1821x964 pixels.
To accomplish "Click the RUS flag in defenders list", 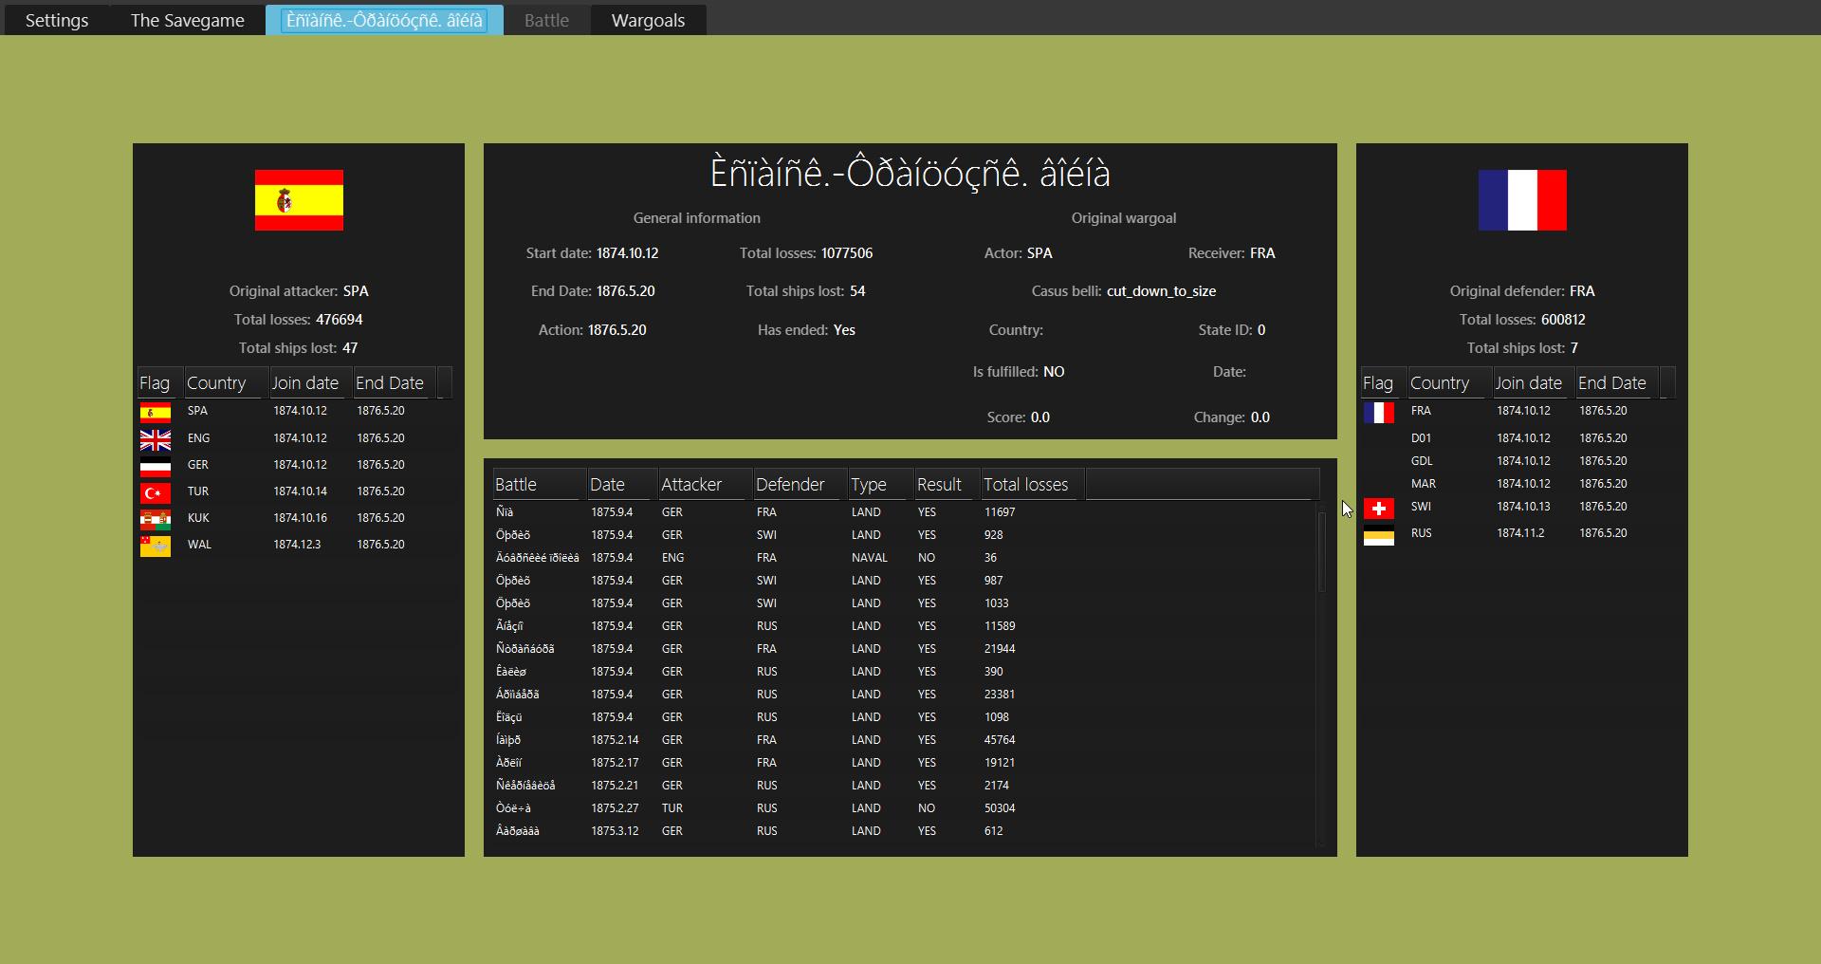I will 1379,535.
